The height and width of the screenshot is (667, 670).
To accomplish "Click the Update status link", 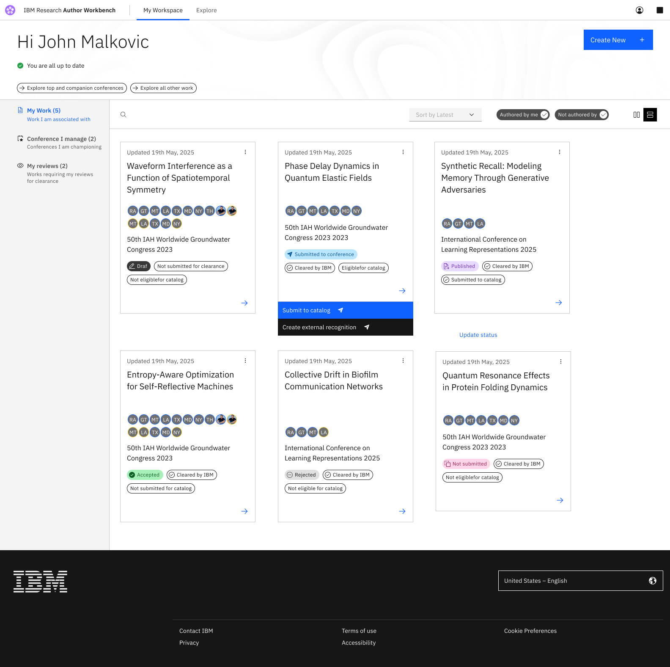I will click(478, 335).
